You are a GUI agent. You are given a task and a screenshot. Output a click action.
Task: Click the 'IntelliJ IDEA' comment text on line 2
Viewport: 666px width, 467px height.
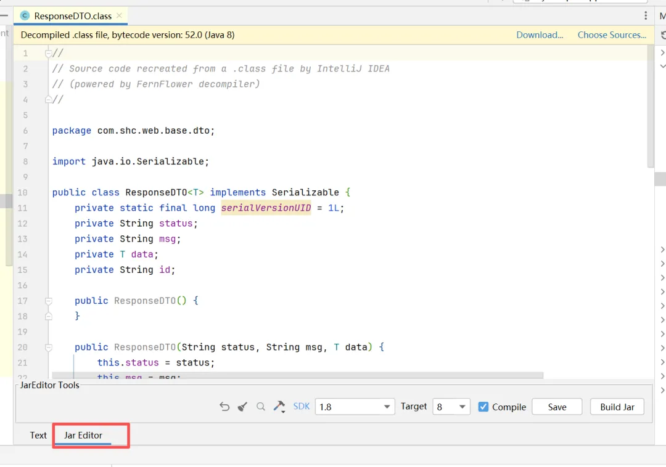pos(353,69)
